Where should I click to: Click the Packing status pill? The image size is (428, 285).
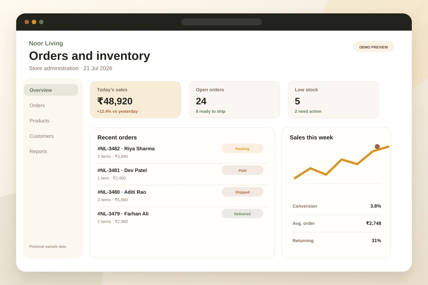click(242, 149)
